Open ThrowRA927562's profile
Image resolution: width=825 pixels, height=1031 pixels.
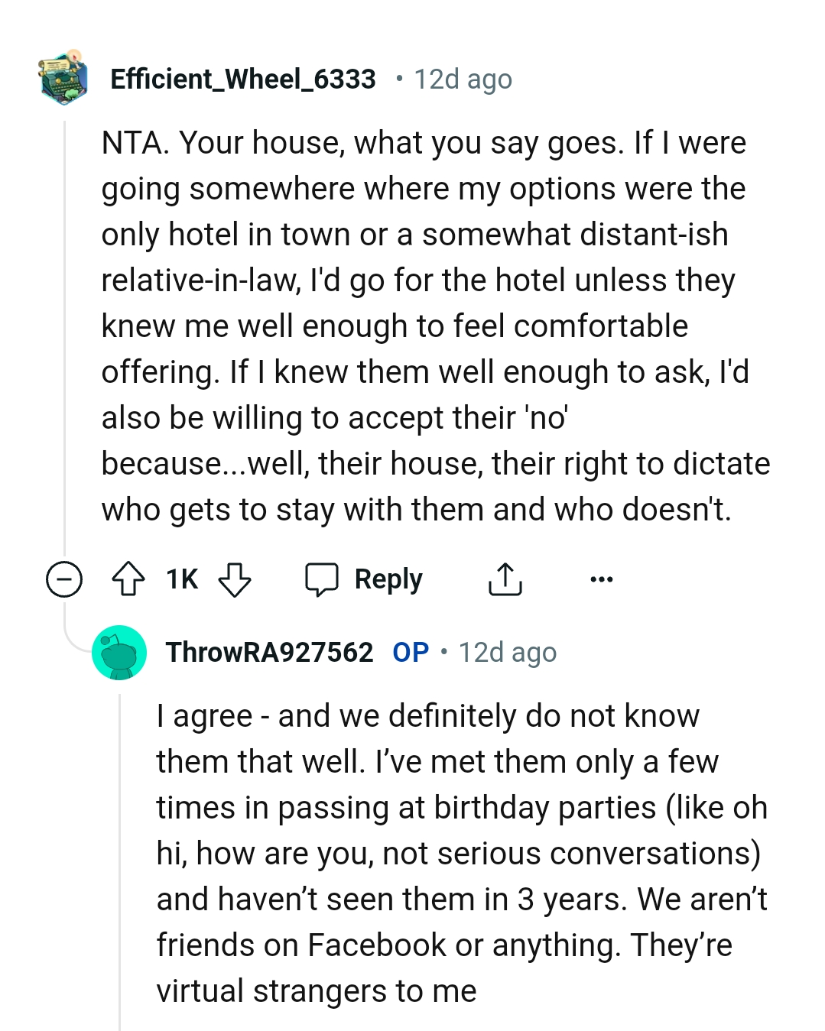(269, 653)
